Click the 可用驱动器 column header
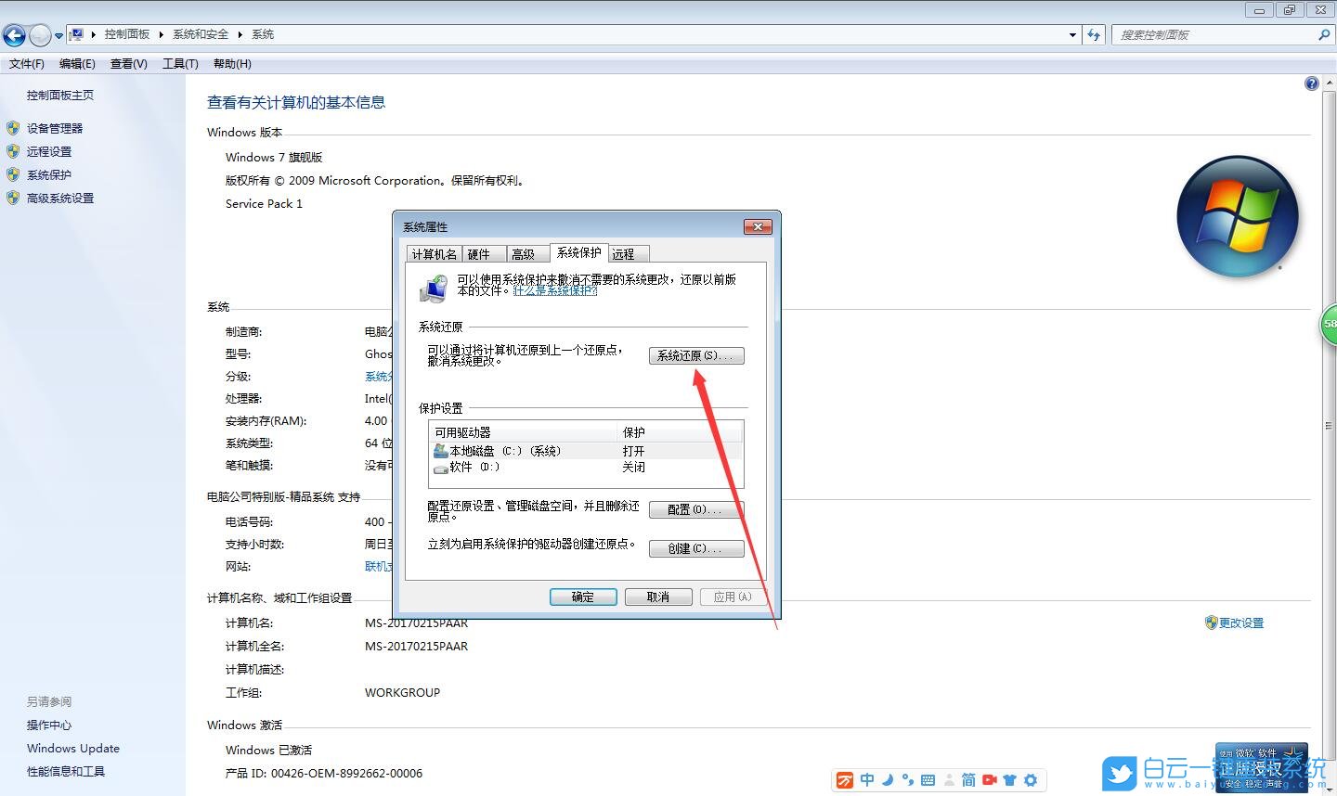 pyautogui.click(x=525, y=432)
